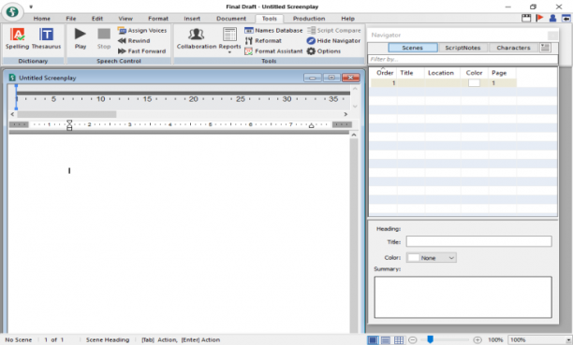Sort by the Color column header
The width and height of the screenshot is (573, 345).
click(475, 73)
